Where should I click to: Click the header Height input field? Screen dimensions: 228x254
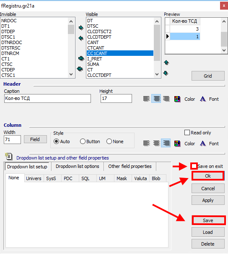tap(116, 99)
